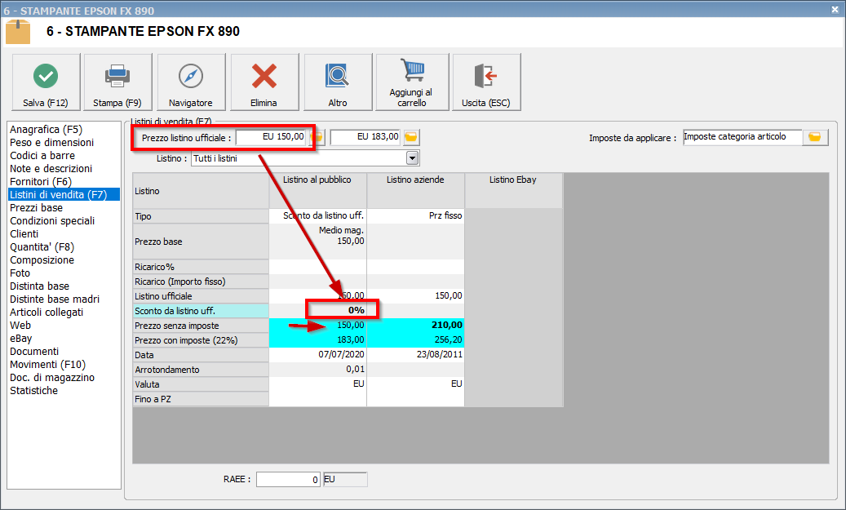
Task: Click the Uscita (ESC) exit button
Action: 486,82
